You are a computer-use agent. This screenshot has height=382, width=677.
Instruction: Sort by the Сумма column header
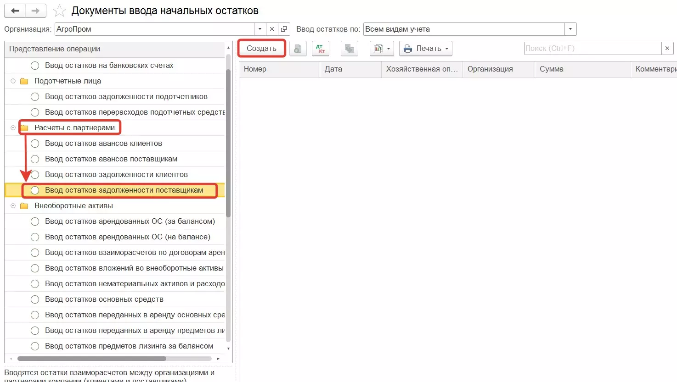click(x=583, y=69)
